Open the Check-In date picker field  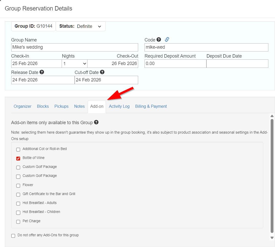[36, 64]
